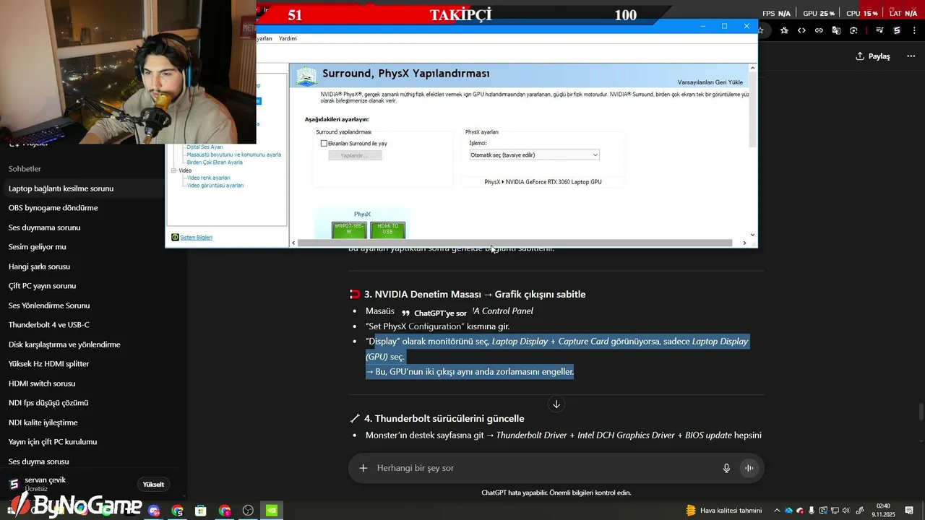Open the Yardım menu in NVIDIA panel

click(x=288, y=38)
